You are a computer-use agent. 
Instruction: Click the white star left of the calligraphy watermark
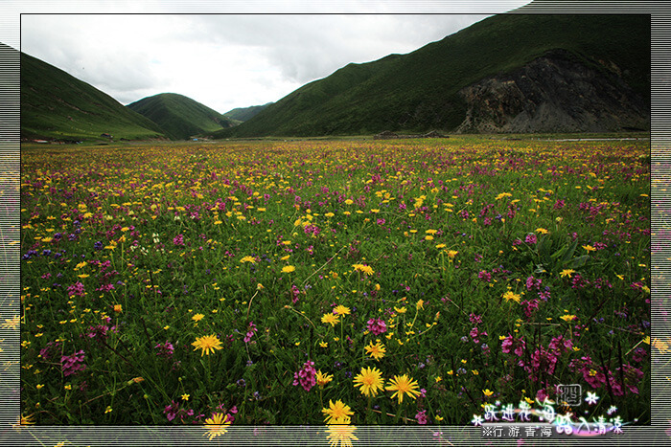point(477,419)
